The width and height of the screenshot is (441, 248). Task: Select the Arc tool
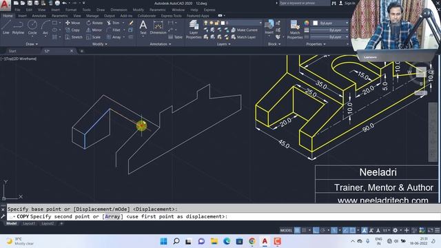45,28
